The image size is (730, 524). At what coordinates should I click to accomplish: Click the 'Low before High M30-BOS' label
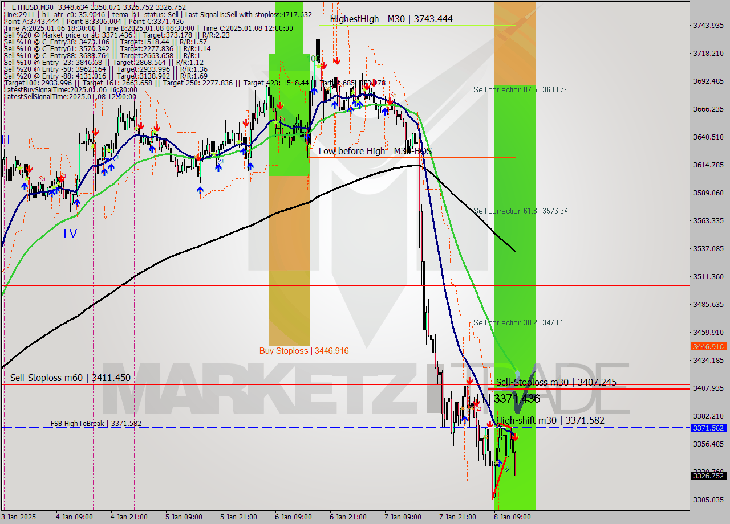click(375, 151)
